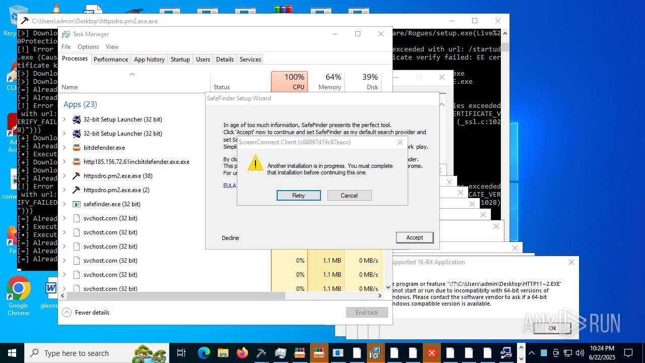Click Fewer details in Task Manager
645x363 pixels.
pos(92,313)
